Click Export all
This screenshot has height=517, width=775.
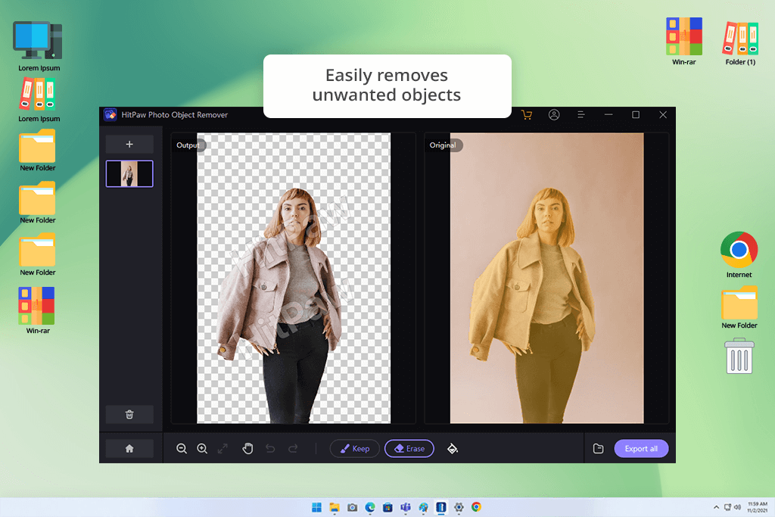[641, 448]
